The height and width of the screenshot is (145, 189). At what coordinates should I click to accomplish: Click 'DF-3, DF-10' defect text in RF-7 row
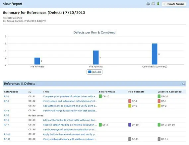click(x=168, y=125)
